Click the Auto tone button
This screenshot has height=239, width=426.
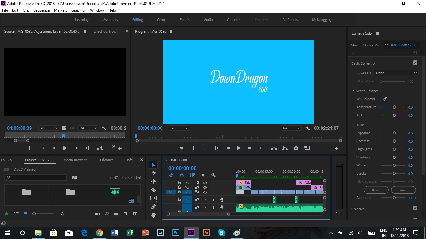403,190
